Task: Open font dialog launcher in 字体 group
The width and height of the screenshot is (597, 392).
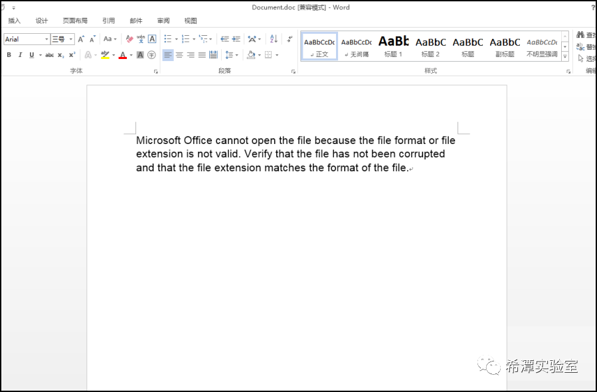Action: [155, 72]
